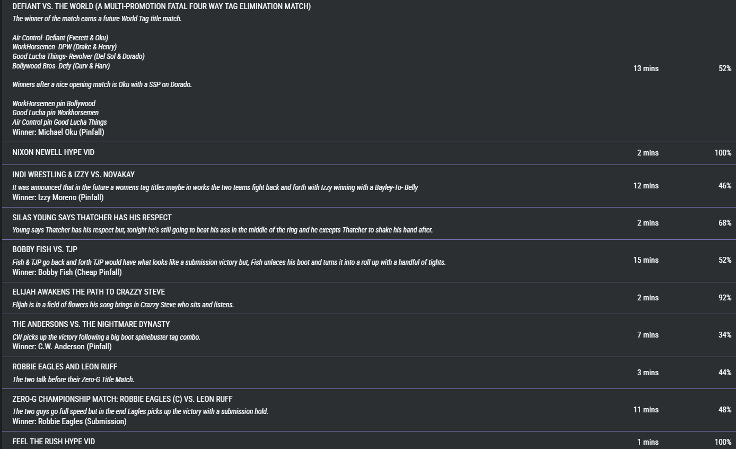Select the 92% rating for the Elijah segment
The width and height of the screenshot is (736, 449).
[724, 298]
